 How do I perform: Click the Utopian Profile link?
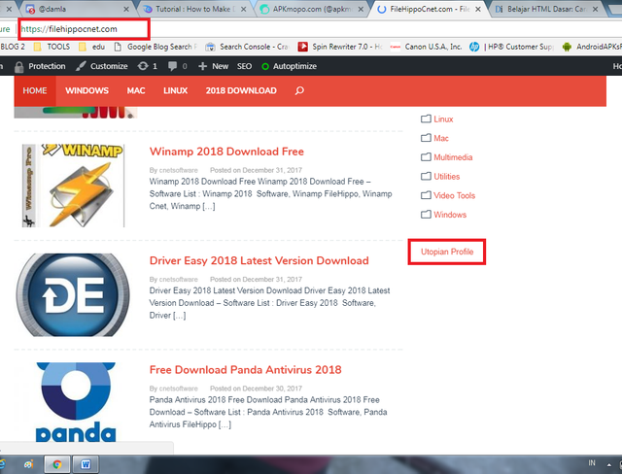[x=447, y=252]
